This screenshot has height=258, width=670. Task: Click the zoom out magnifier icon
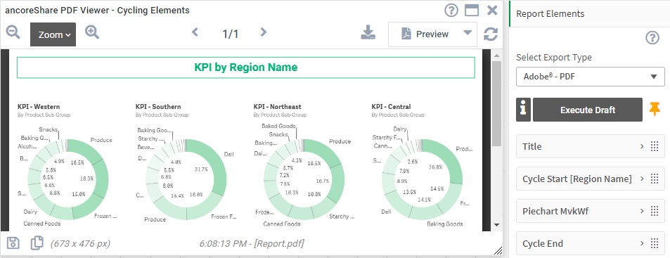pyautogui.click(x=13, y=32)
